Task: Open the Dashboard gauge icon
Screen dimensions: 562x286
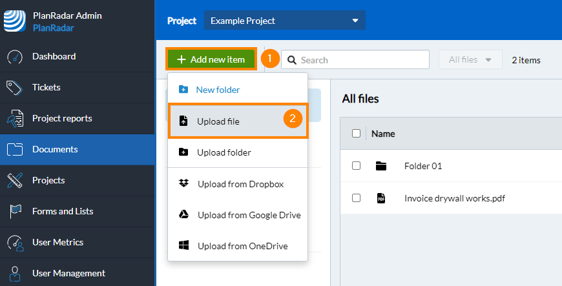Action: click(x=15, y=57)
